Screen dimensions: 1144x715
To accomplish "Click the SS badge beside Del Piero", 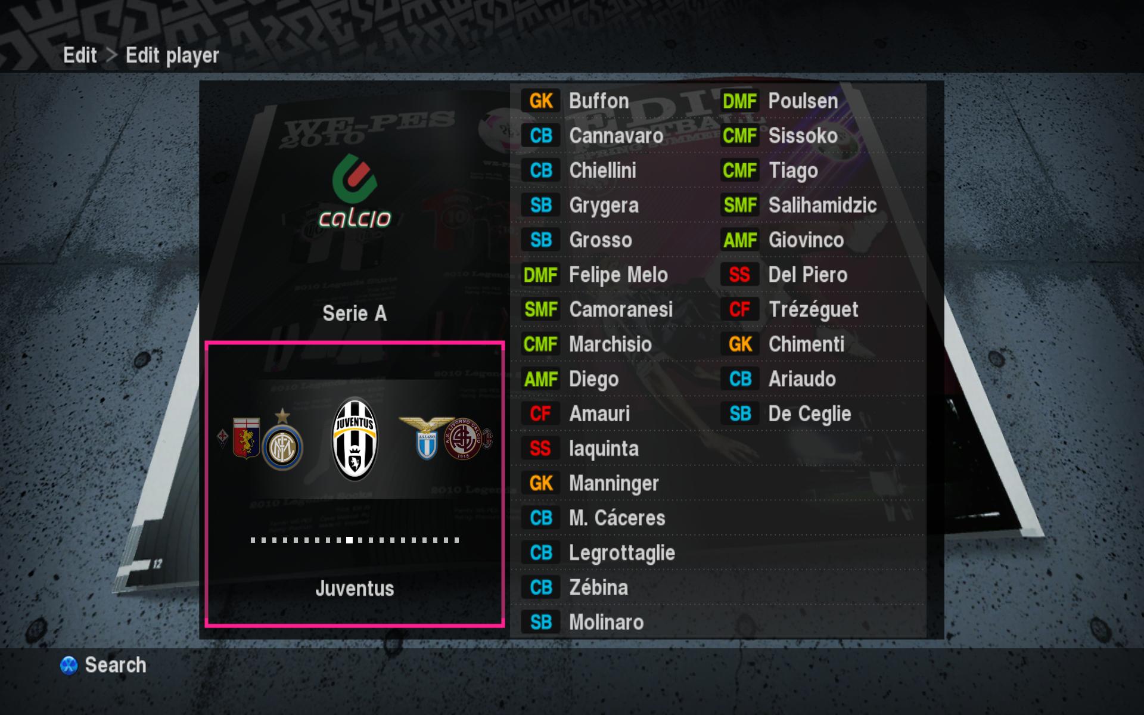I will pos(739,275).
